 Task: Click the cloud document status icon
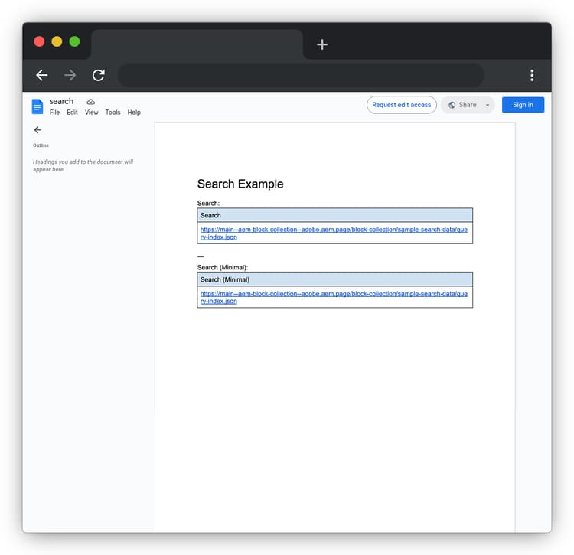tap(90, 102)
